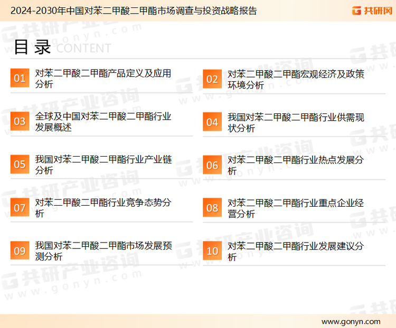This screenshot has height=328, width=396.
Task: Click the orange 07 number badge
Action: tap(20, 207)
